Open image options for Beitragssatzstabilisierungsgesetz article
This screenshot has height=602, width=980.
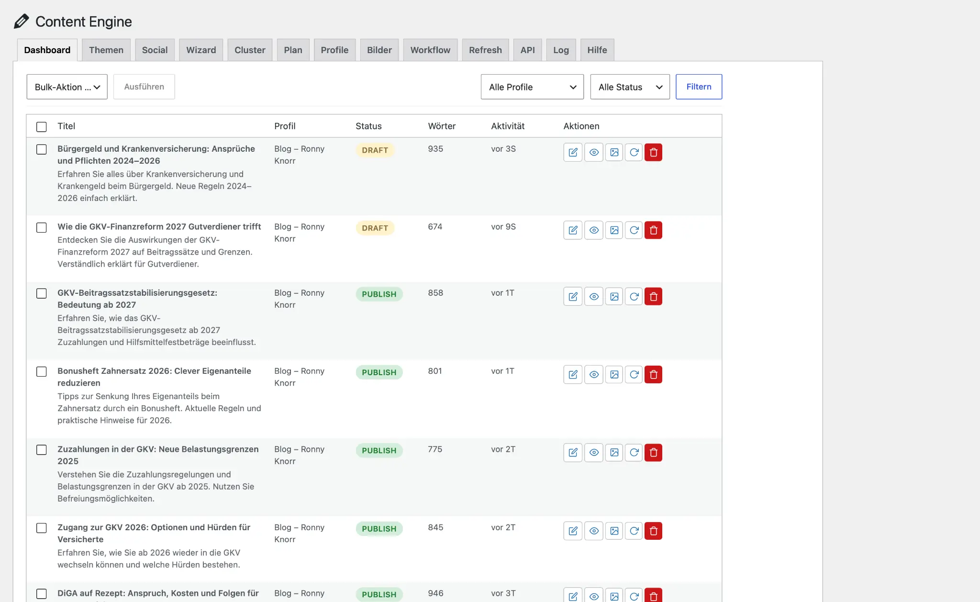614,297
